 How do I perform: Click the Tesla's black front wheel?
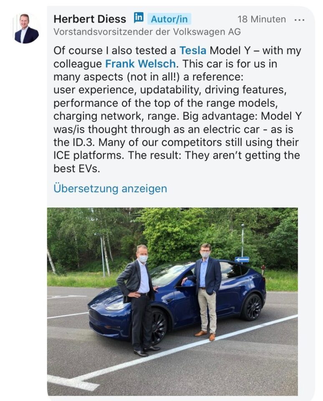(x=157, y=327)
